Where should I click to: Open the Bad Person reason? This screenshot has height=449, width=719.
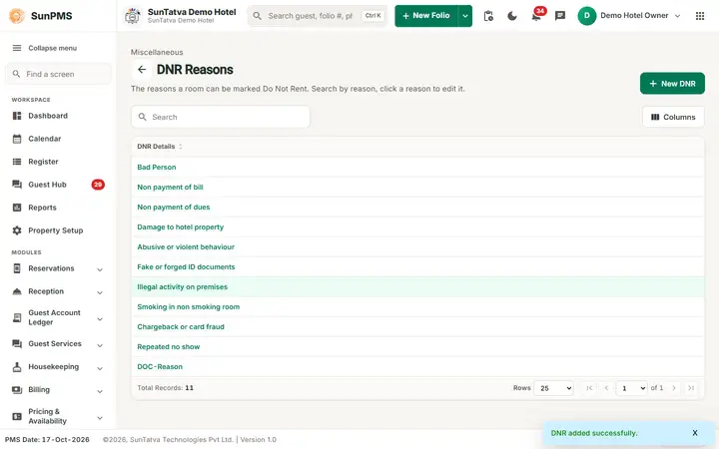[157, 168]
